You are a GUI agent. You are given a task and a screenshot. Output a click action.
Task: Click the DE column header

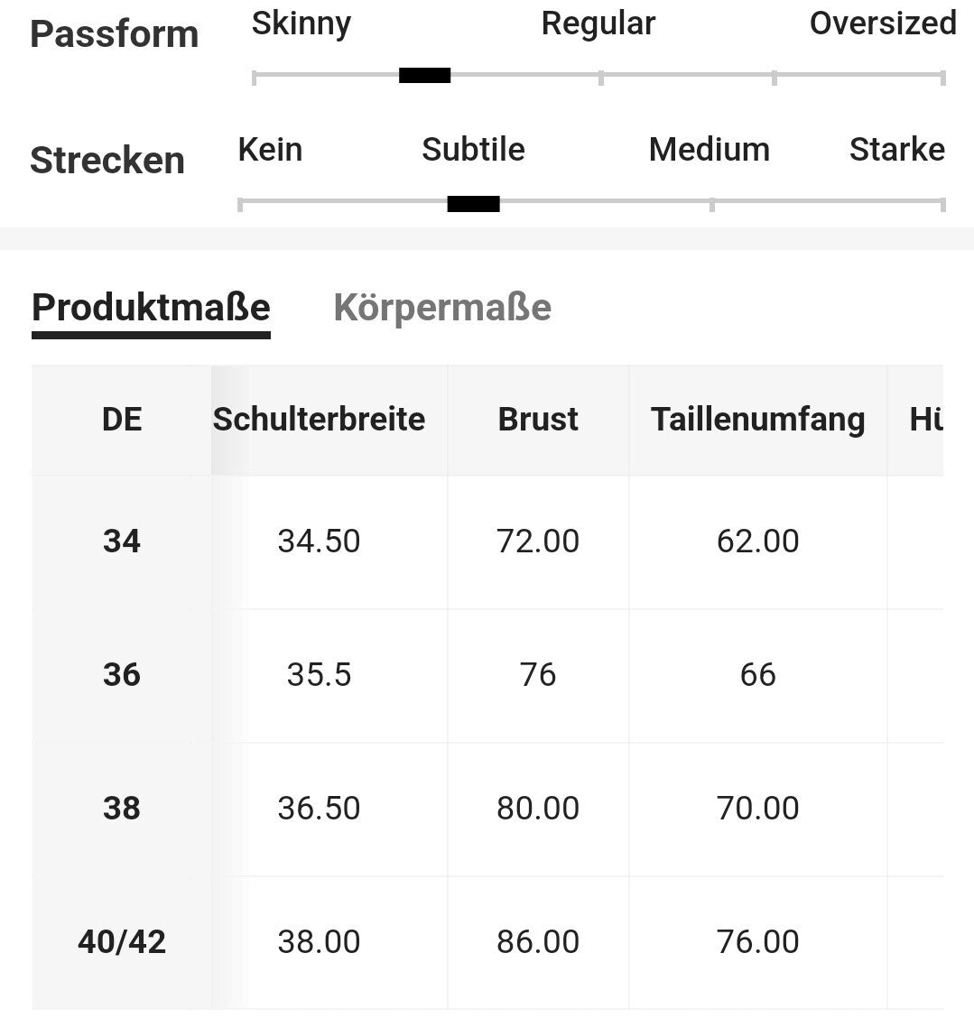coord(122,420)
